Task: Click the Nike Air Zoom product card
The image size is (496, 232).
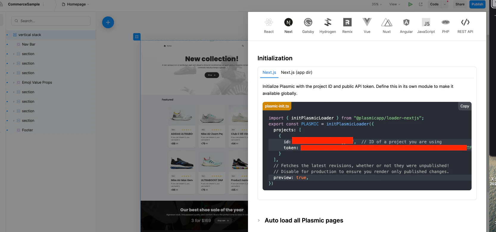Action: pyautogui.click(x=212, y=126)
